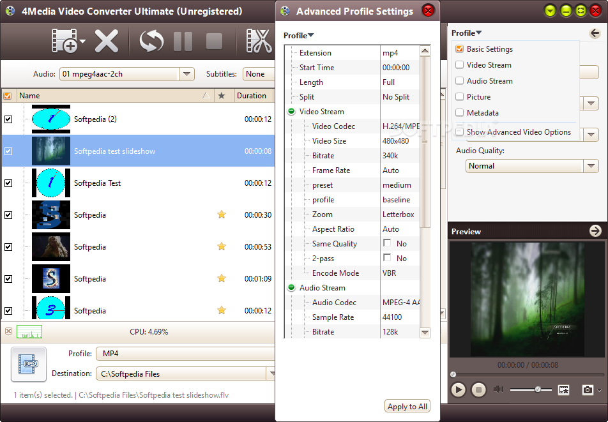Viewport: 608px width, 422px height.
Task: Pause conversion toolbar button
Action: [183, 41]
